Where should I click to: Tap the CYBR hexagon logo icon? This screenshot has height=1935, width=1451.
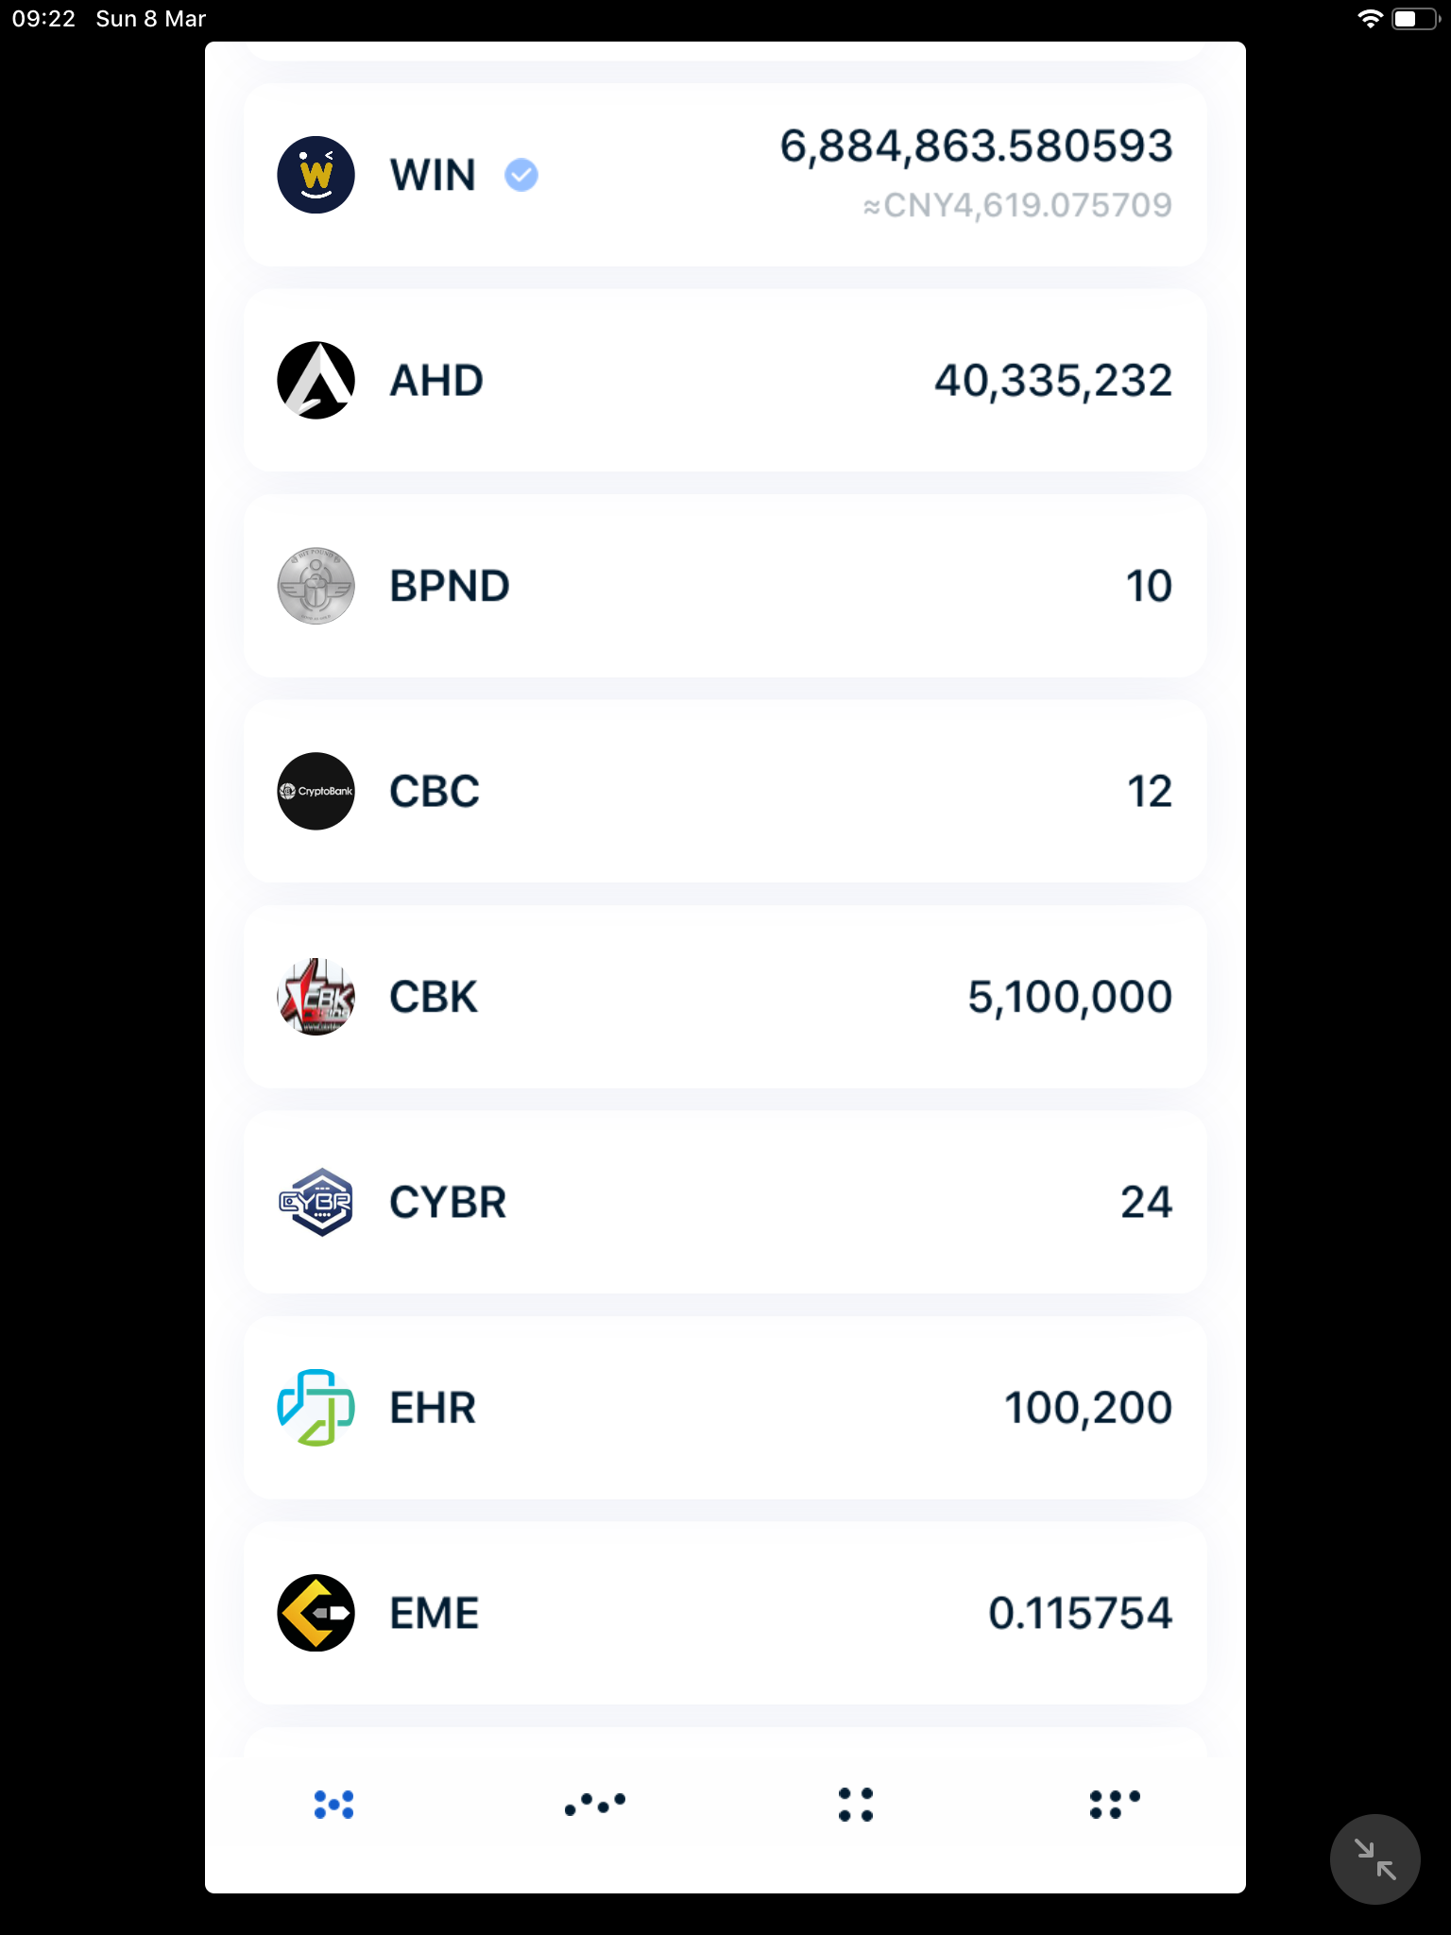tap(316, 1202)
